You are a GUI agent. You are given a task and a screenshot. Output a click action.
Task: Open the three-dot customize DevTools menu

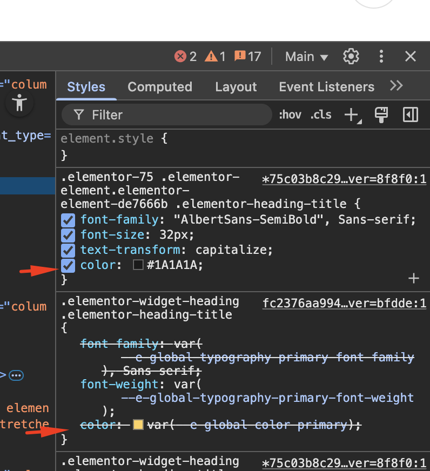point(381,56)
